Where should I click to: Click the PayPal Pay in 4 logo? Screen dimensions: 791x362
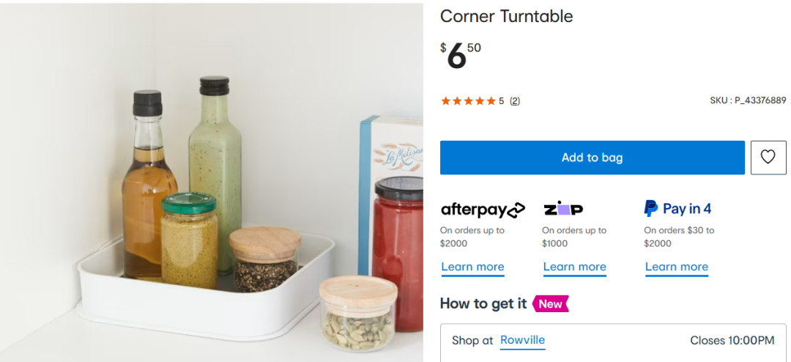677,209
